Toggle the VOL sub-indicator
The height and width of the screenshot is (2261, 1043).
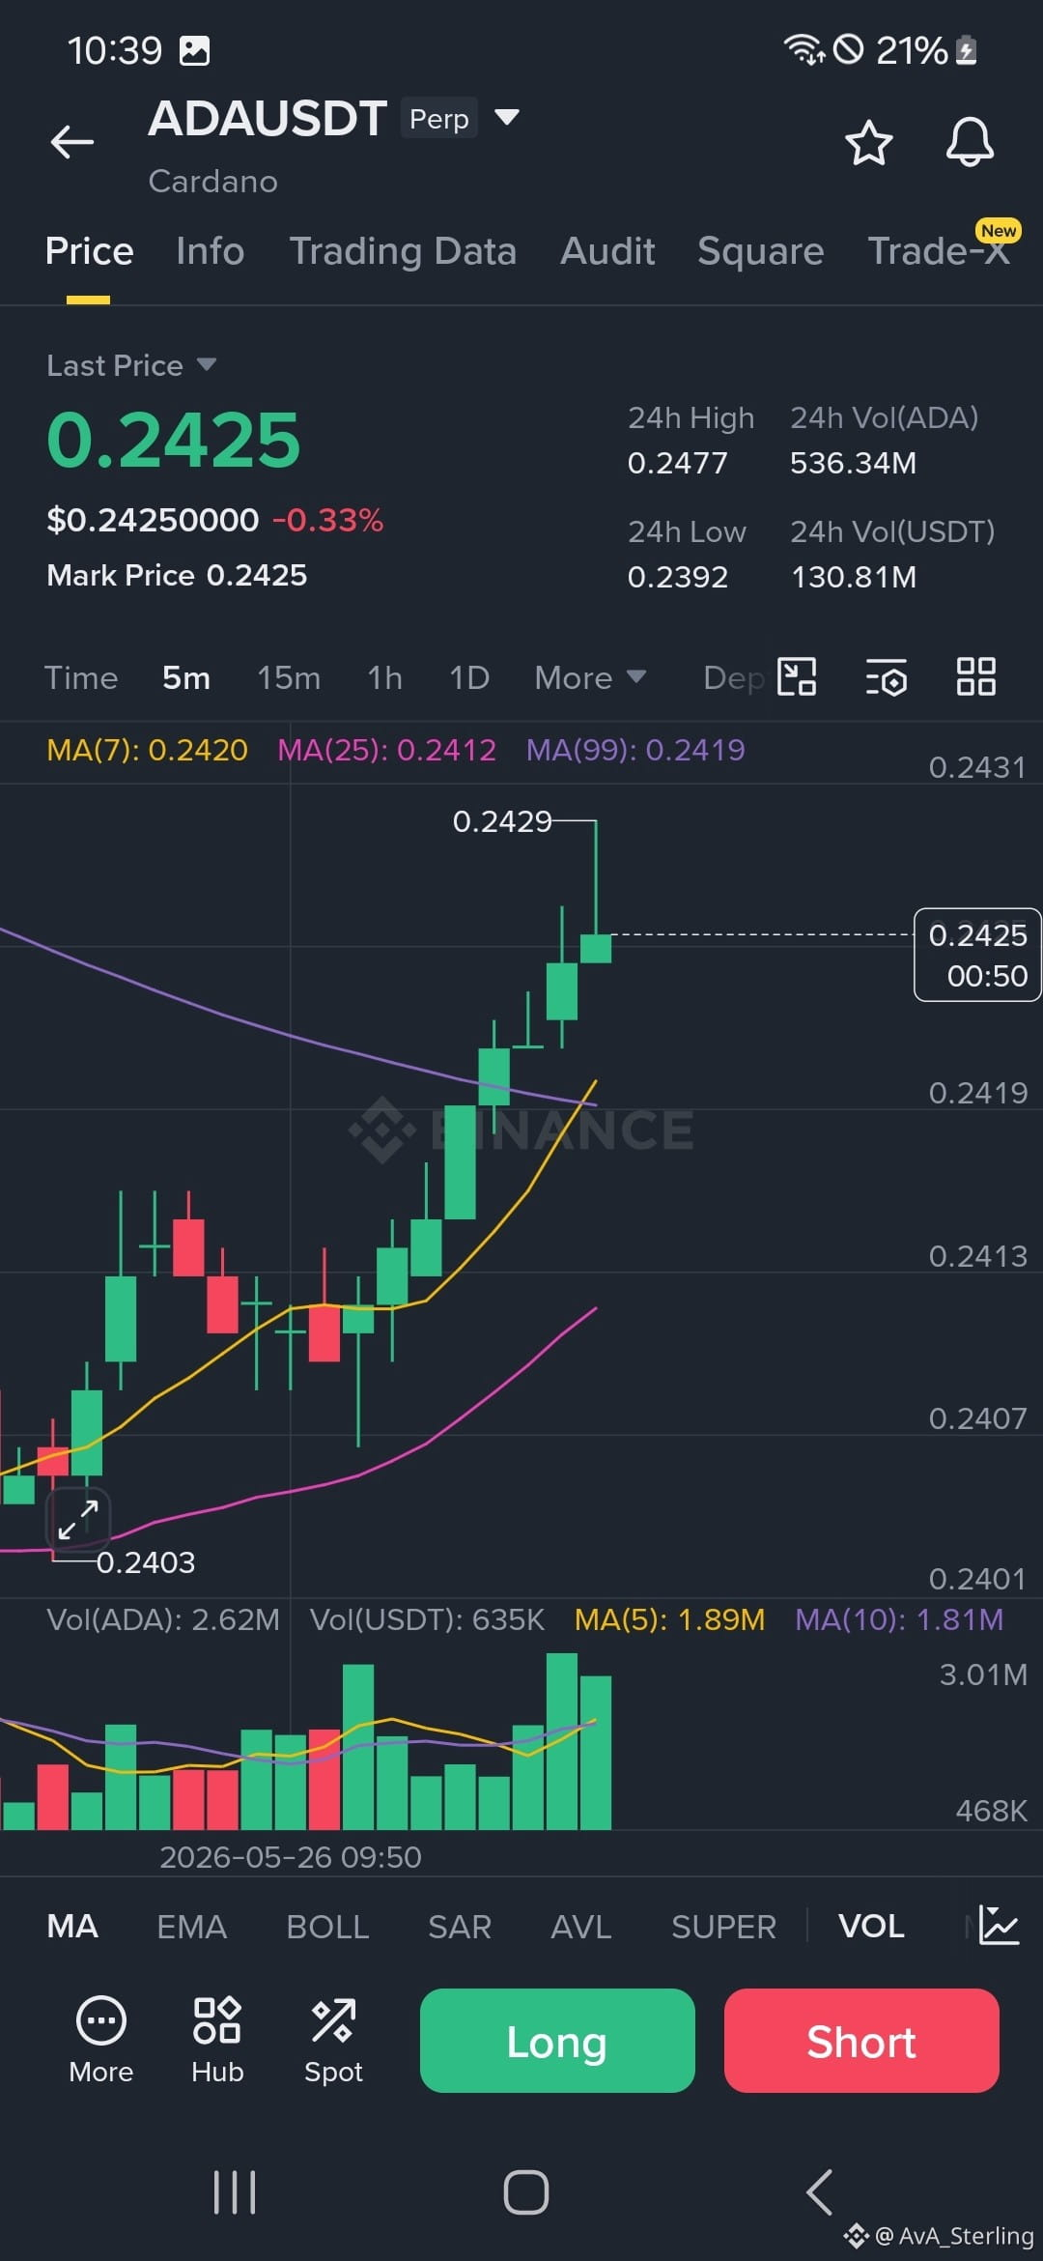pyautogui.click(x=871, y=1927)
